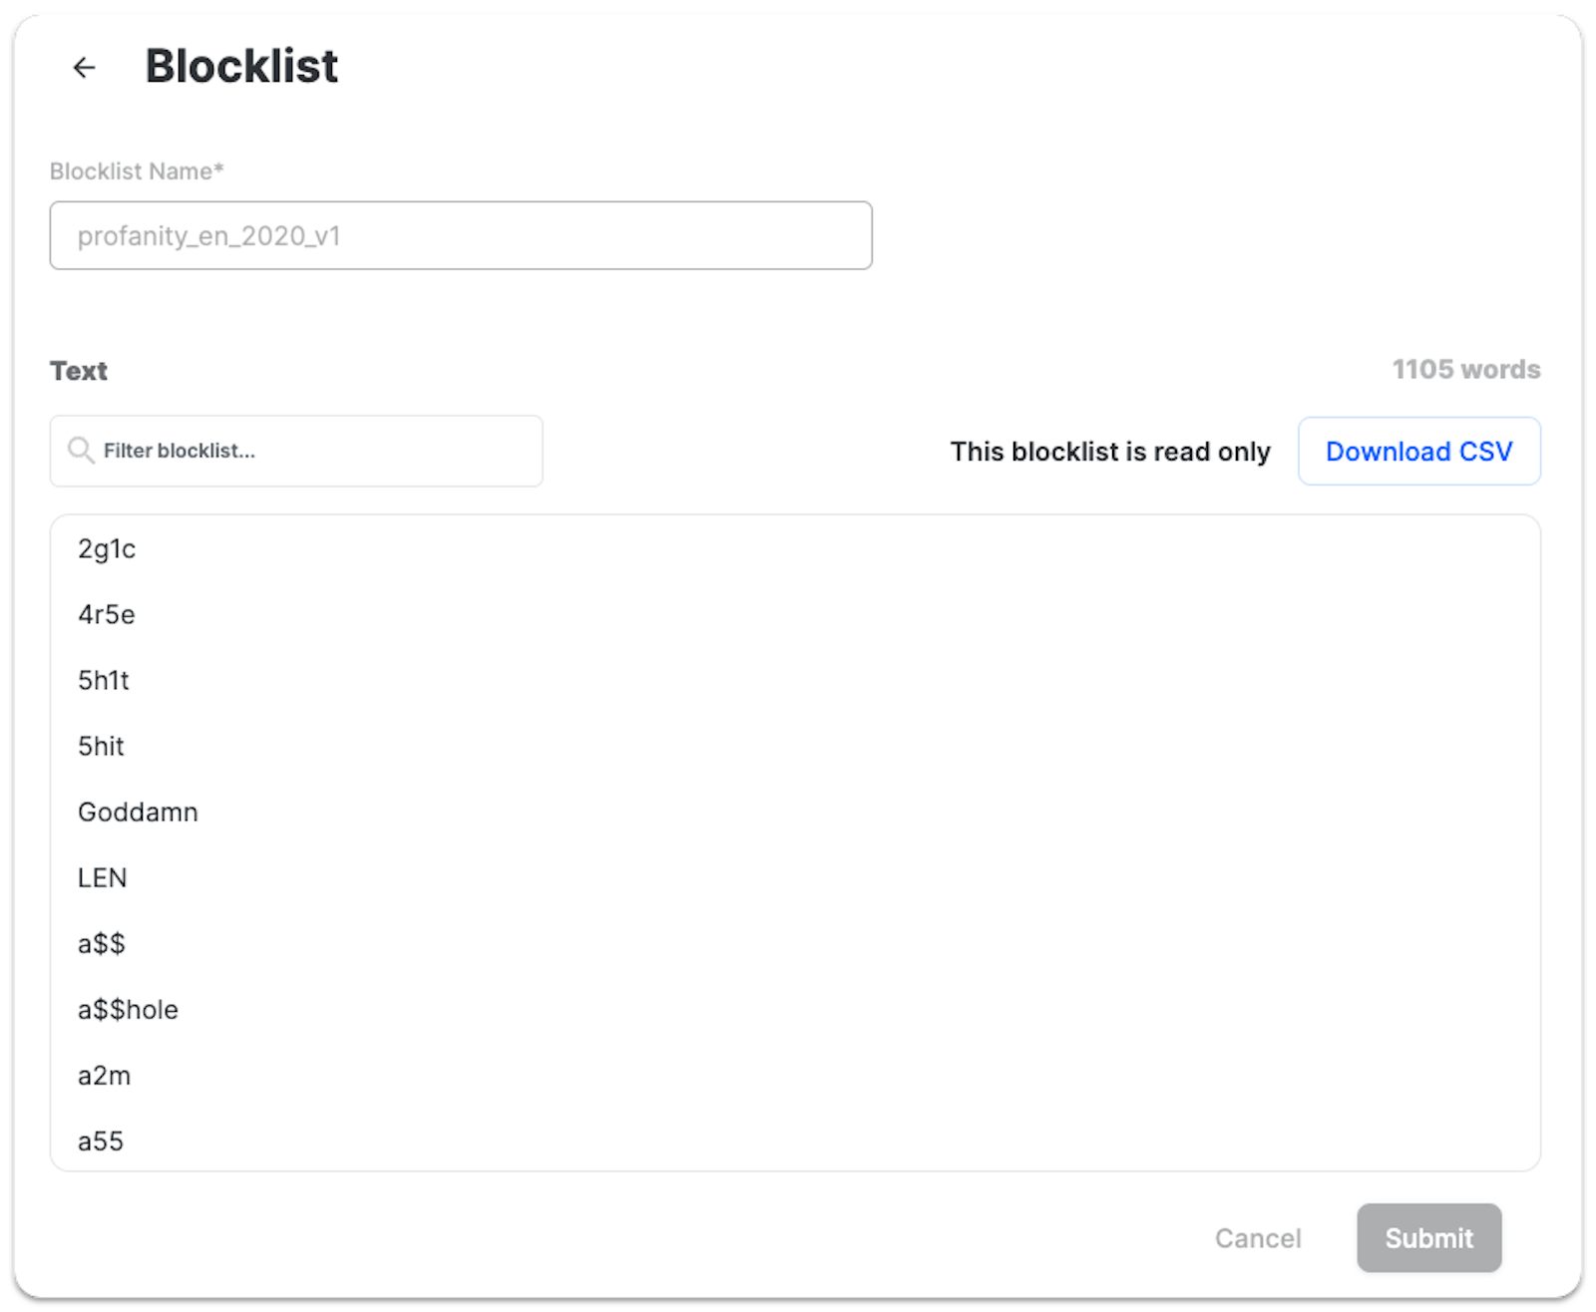Select the LEN entry in the blocklist
Viewport: 1596px width, 1312px height.
[103, 877]
